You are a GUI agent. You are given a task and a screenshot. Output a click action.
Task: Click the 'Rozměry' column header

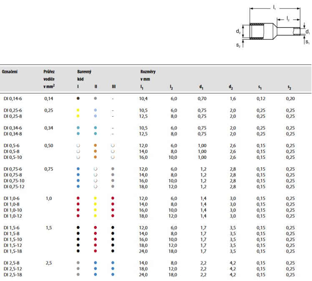coord(148,72)
